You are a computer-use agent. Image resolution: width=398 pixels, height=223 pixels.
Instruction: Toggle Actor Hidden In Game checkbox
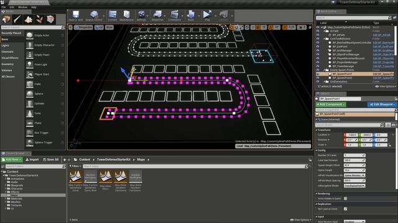click(x=346, y=198)
